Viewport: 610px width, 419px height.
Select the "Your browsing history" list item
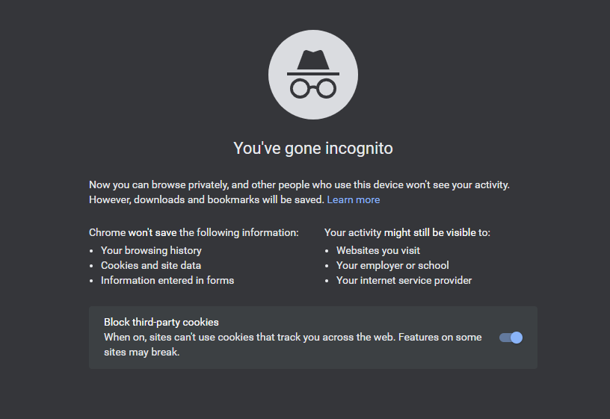[x=151, y=251]
